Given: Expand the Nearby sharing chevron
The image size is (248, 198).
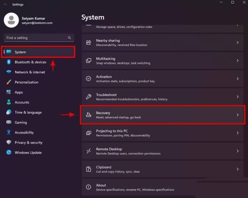Looking at the screenshot, I should point(238,43).
